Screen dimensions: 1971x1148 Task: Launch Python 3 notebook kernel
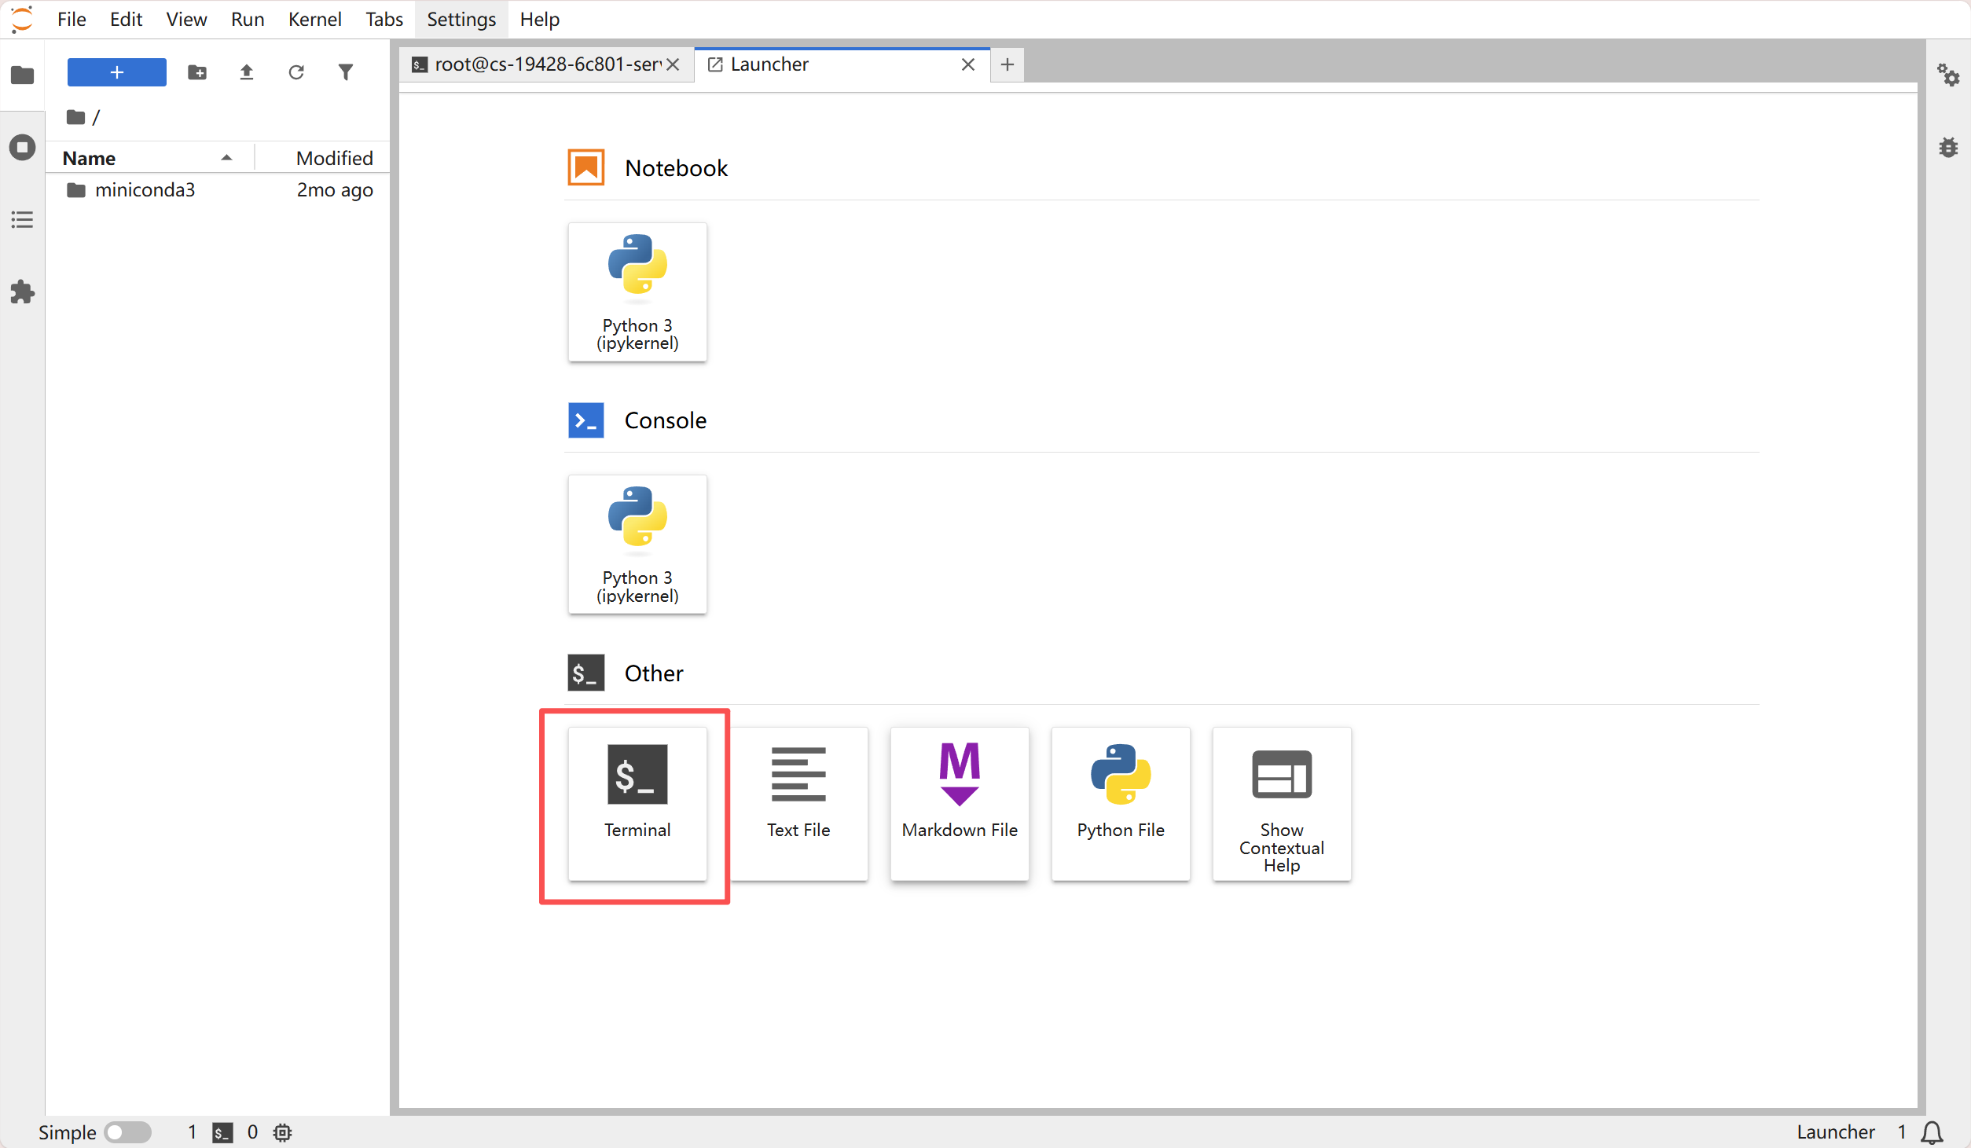click(637, 292)
